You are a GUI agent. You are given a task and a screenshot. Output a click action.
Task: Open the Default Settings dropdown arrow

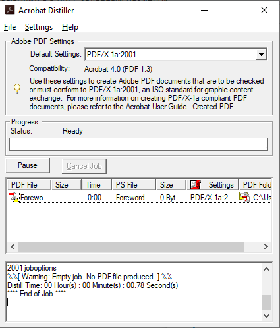pyautogui.click(x=261, y=54)
